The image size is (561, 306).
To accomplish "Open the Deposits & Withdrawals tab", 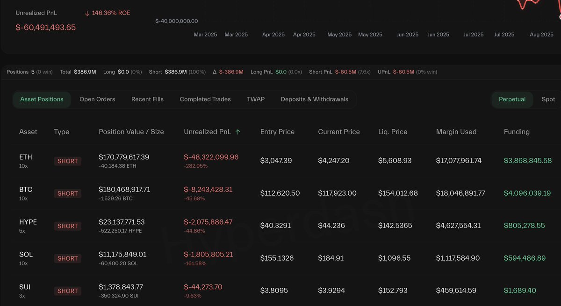I will coord(314,99).
